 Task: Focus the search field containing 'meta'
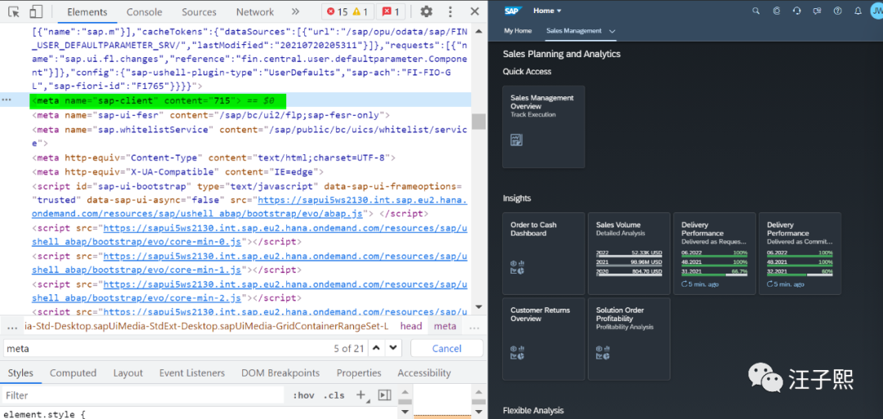click(x=169, y=348)
